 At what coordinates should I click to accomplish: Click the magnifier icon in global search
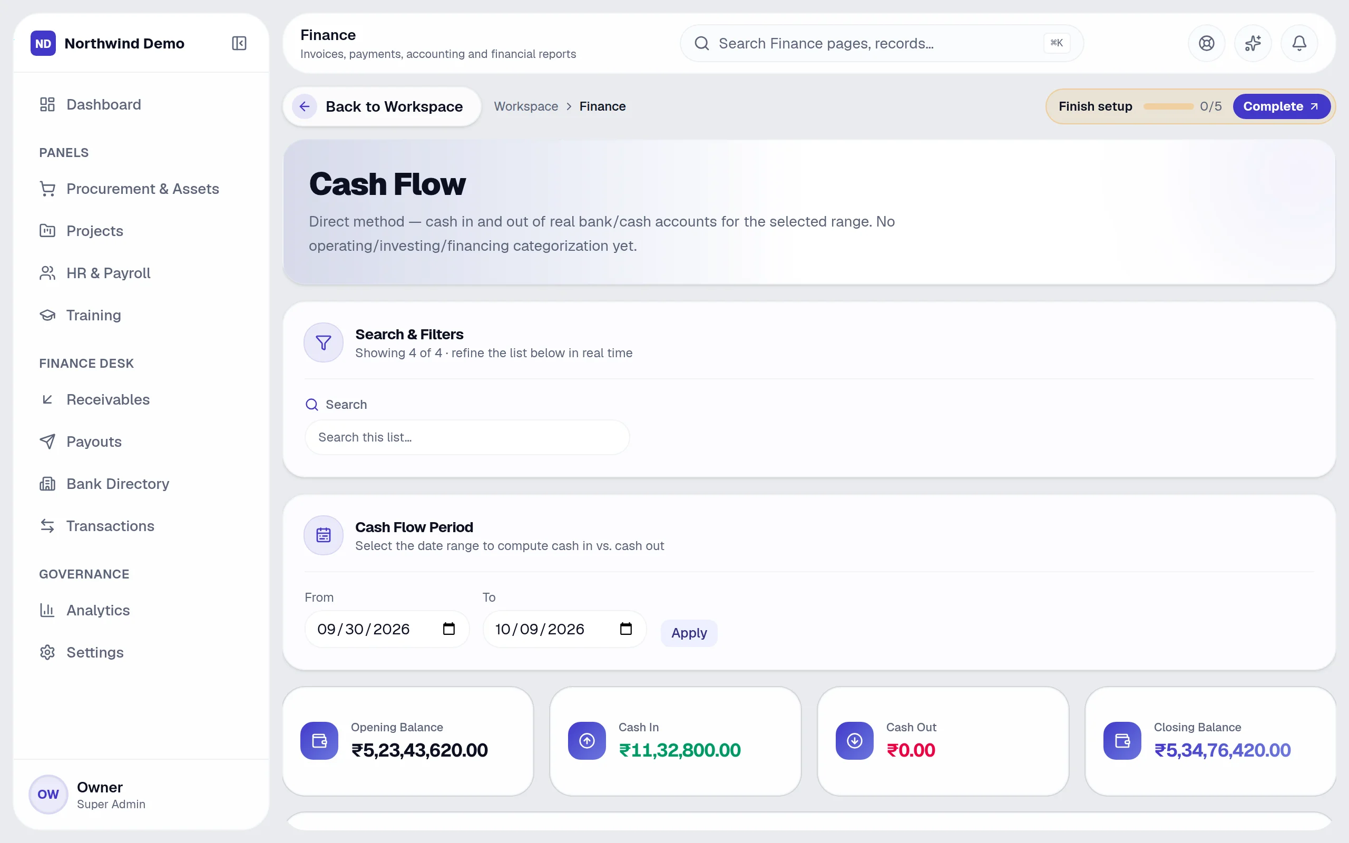702,43
